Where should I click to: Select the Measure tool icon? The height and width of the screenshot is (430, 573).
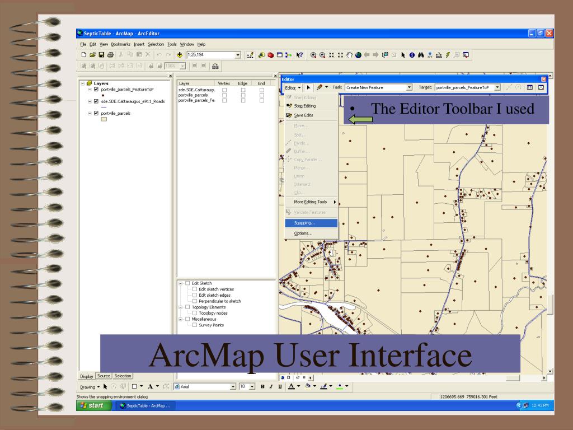439,55
